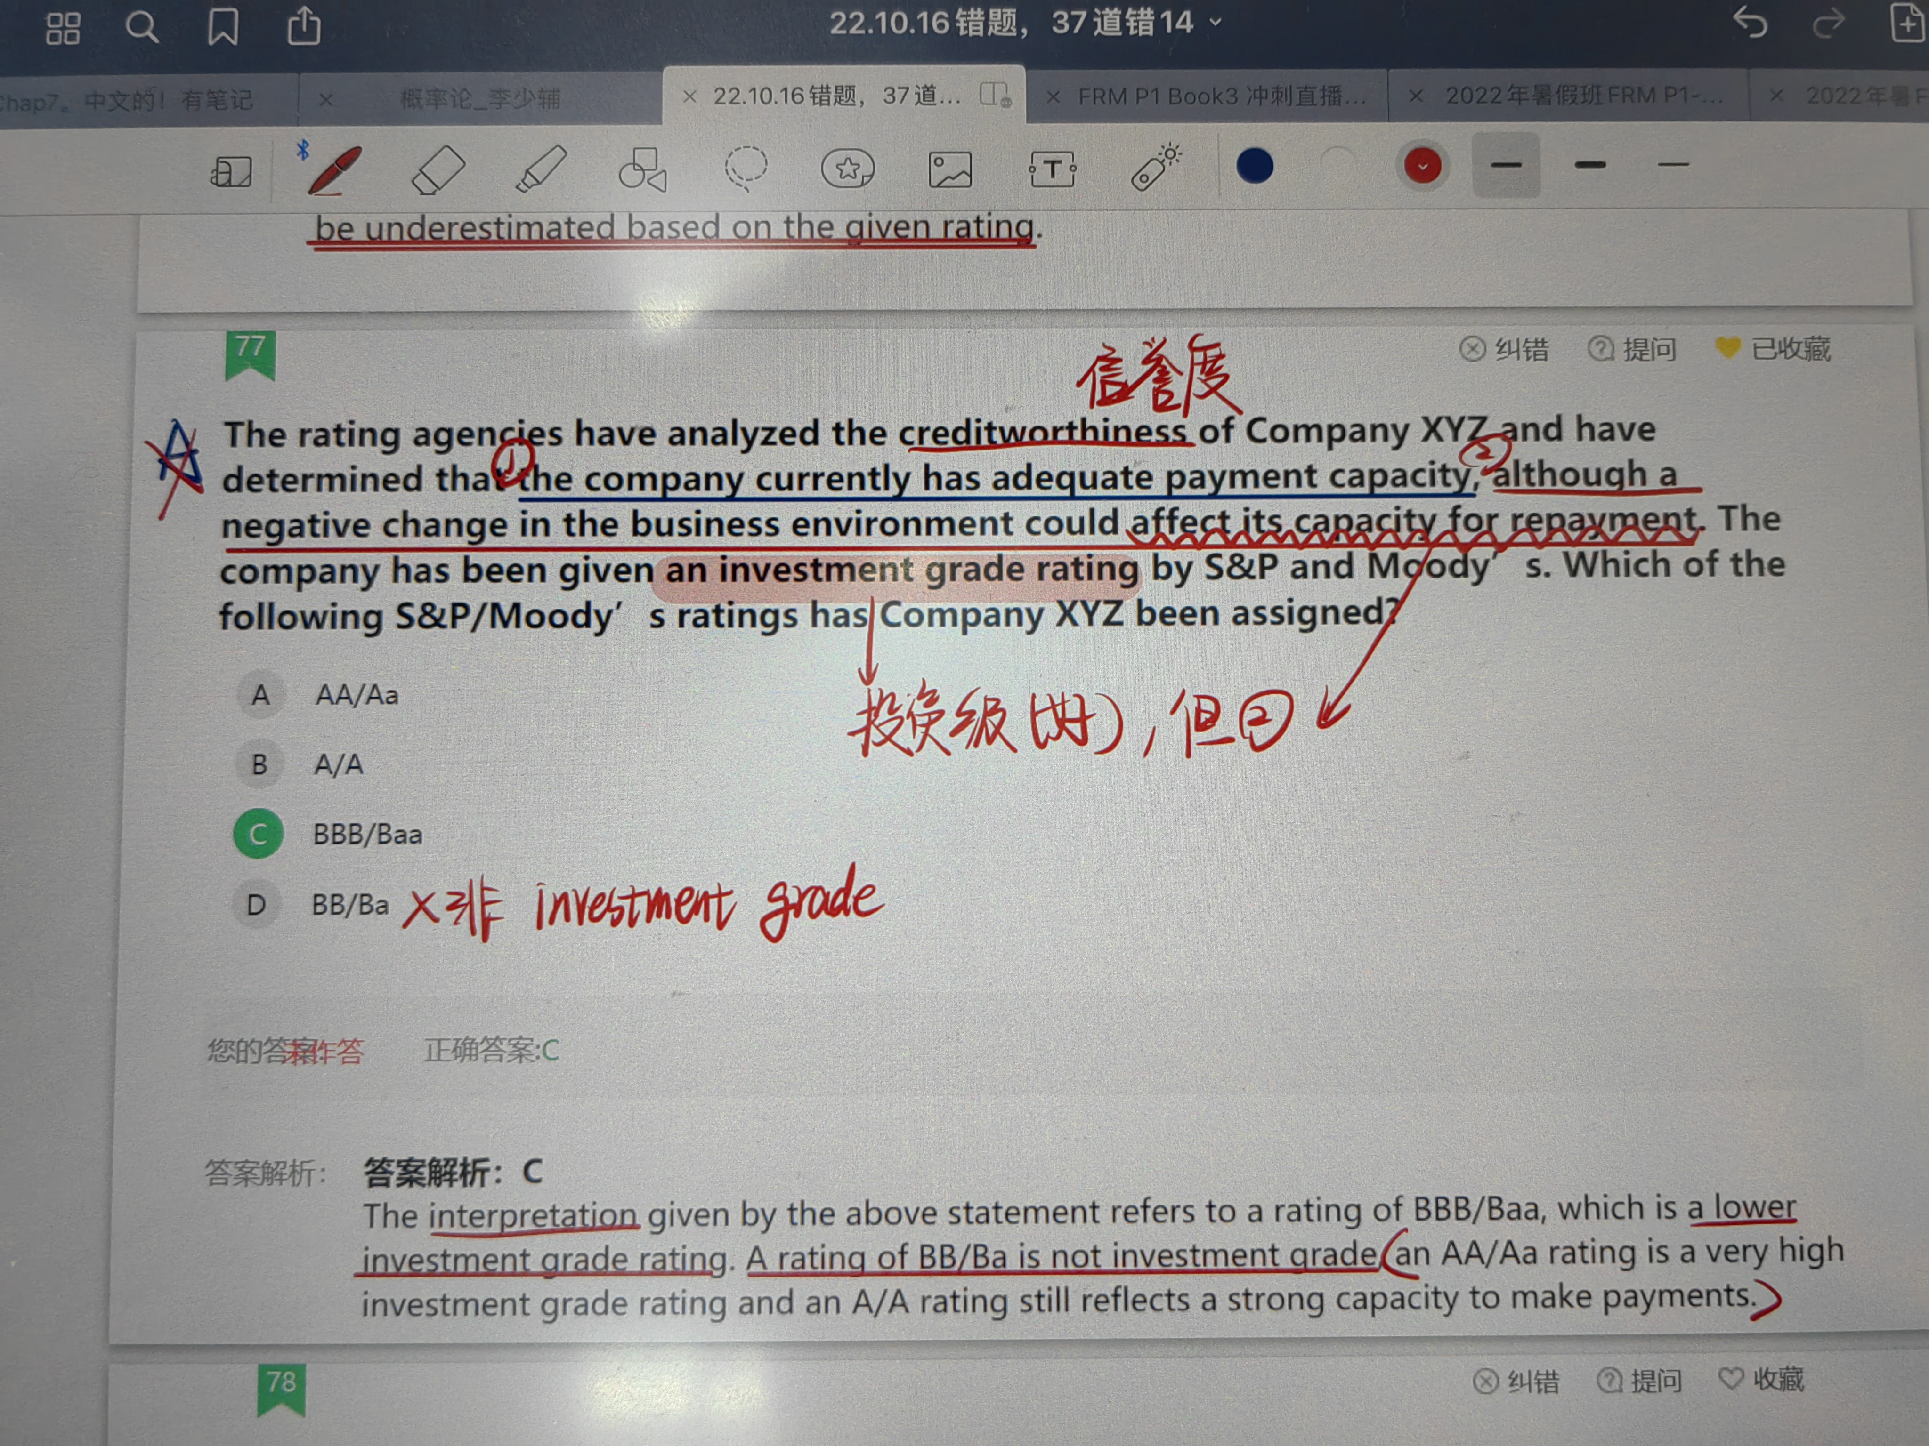Open the red color preset dropdown
The width and height of the screenshot is (1929, 1446).
tap(1422, 166)
